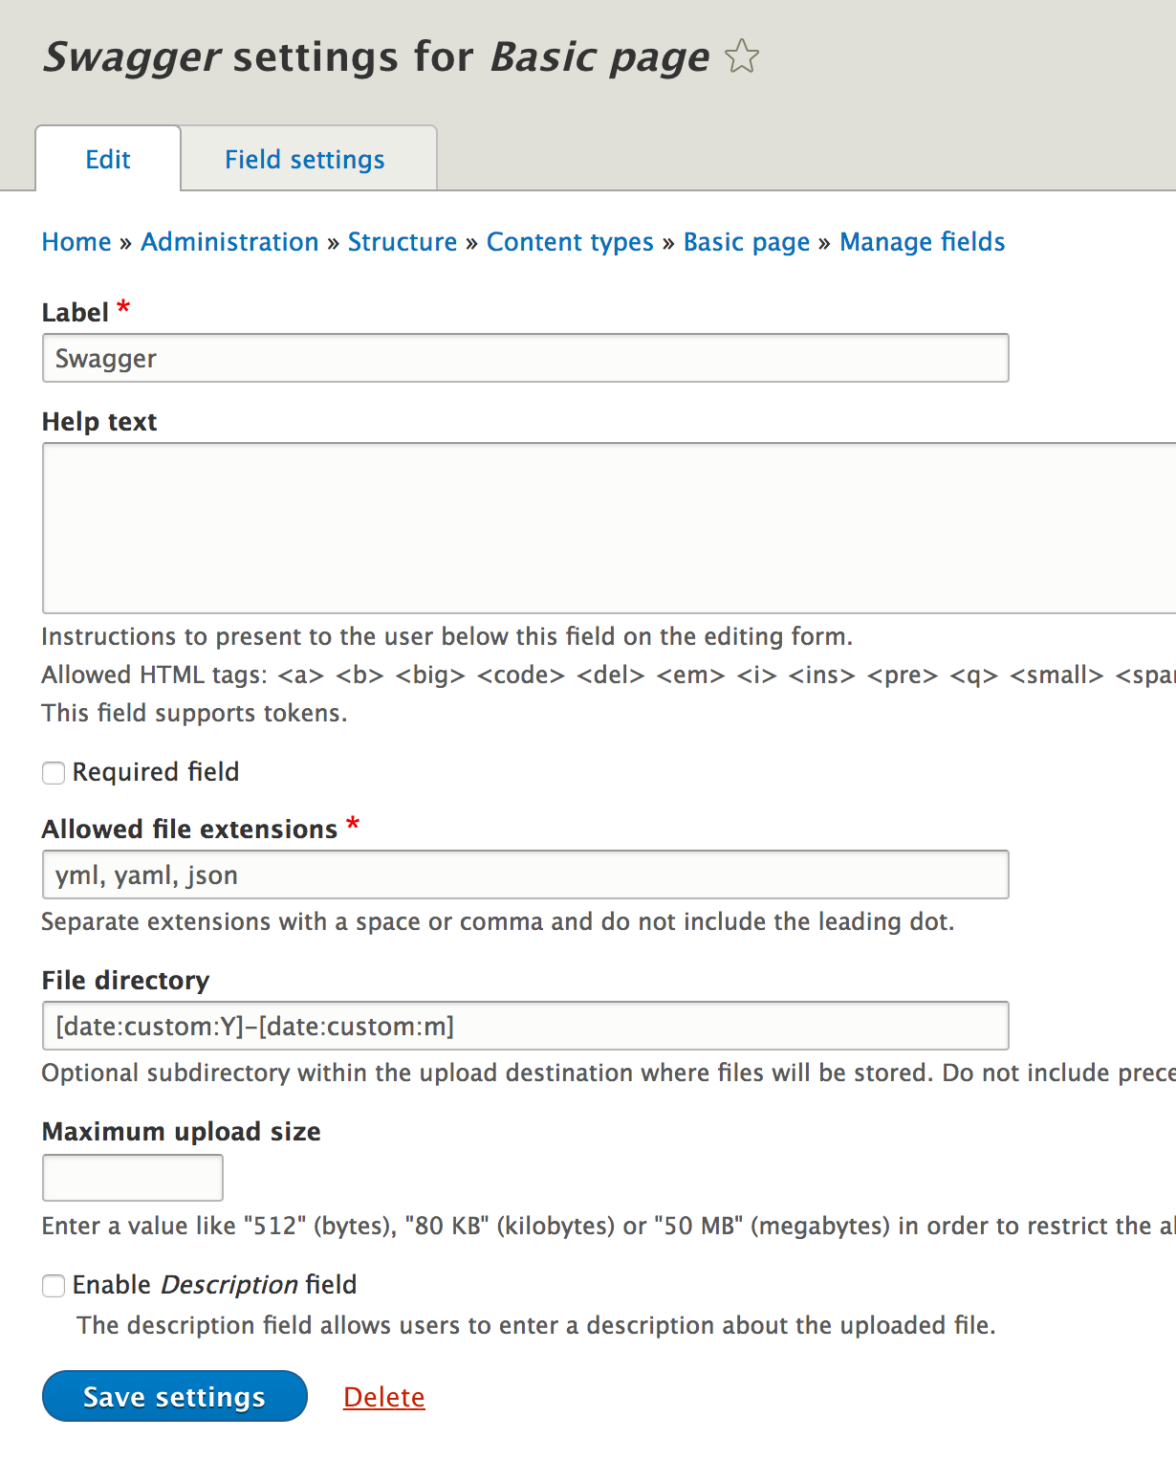Focus the Label input containing Swagger
Image resolution: width=1176 pixels, height=1483 pixels.
[526, 358]
